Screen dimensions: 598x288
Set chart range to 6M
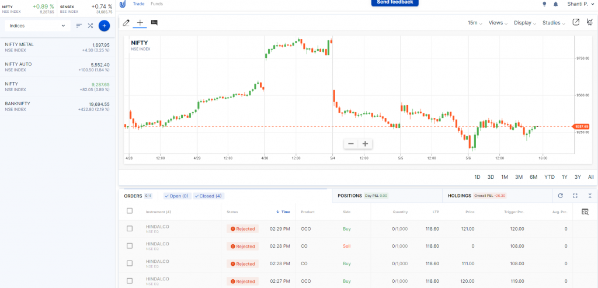(533, 177)
